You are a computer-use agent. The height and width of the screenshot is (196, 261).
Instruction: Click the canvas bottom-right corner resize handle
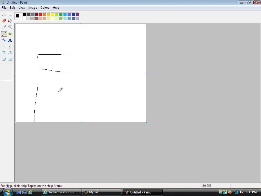(147, 122)
